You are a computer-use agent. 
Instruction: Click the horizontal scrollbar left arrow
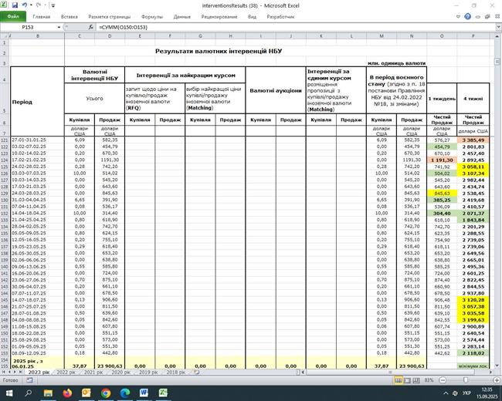(303, 372)
